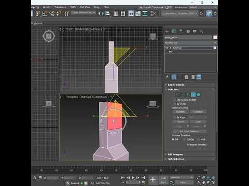Switch to the Modify panel tab
249x186 pixels.
(x=174, y=32)
